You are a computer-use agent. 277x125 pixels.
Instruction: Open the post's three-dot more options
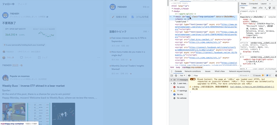coord(98,58)
